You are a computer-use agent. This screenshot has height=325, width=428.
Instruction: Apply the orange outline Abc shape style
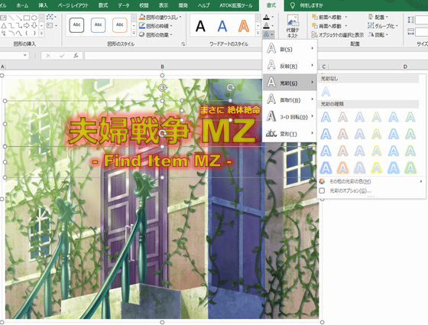click(119, 25)
